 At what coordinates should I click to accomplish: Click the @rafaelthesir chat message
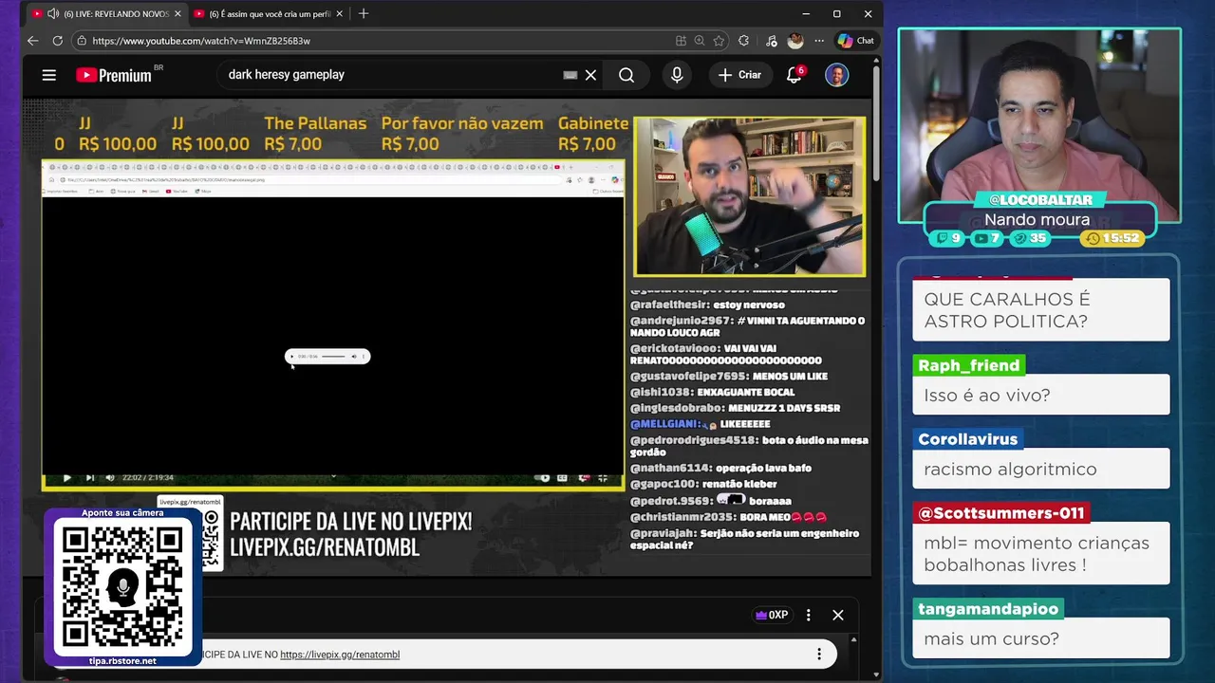coord(708,305)
